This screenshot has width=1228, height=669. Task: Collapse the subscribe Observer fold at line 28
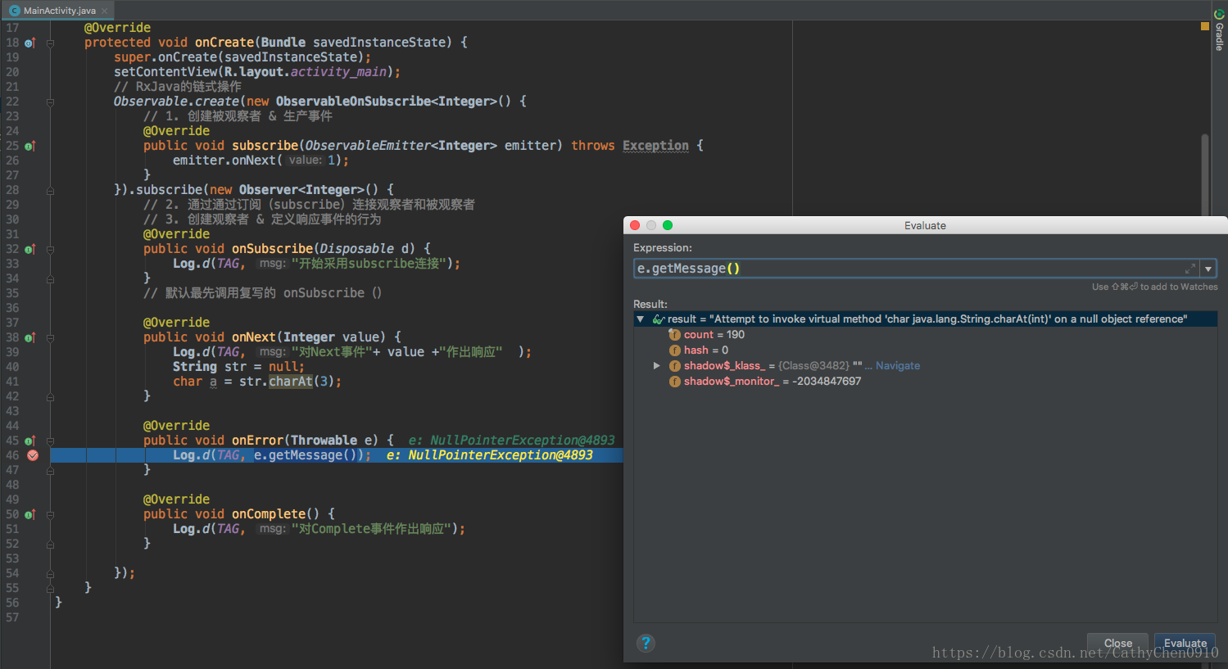(50, 190)
